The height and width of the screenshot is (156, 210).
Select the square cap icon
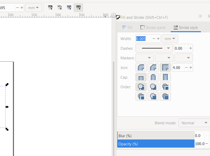click(x=165, y=77)
